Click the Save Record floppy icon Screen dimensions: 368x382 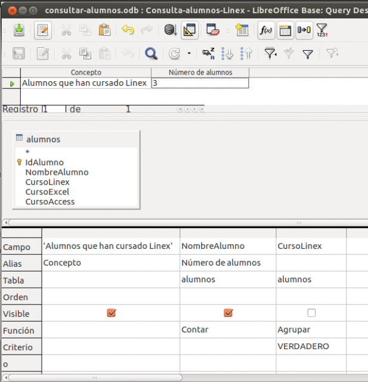[x=18, y=53]
